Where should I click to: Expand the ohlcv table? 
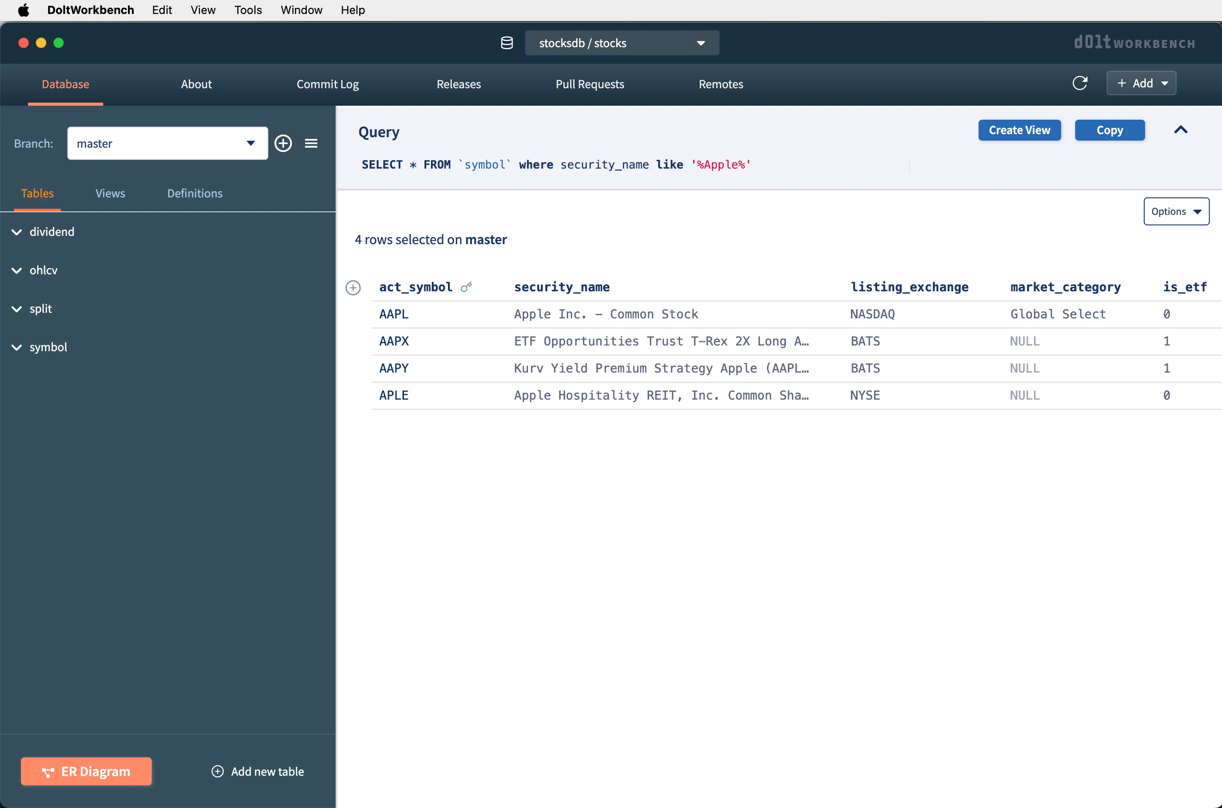17,270
